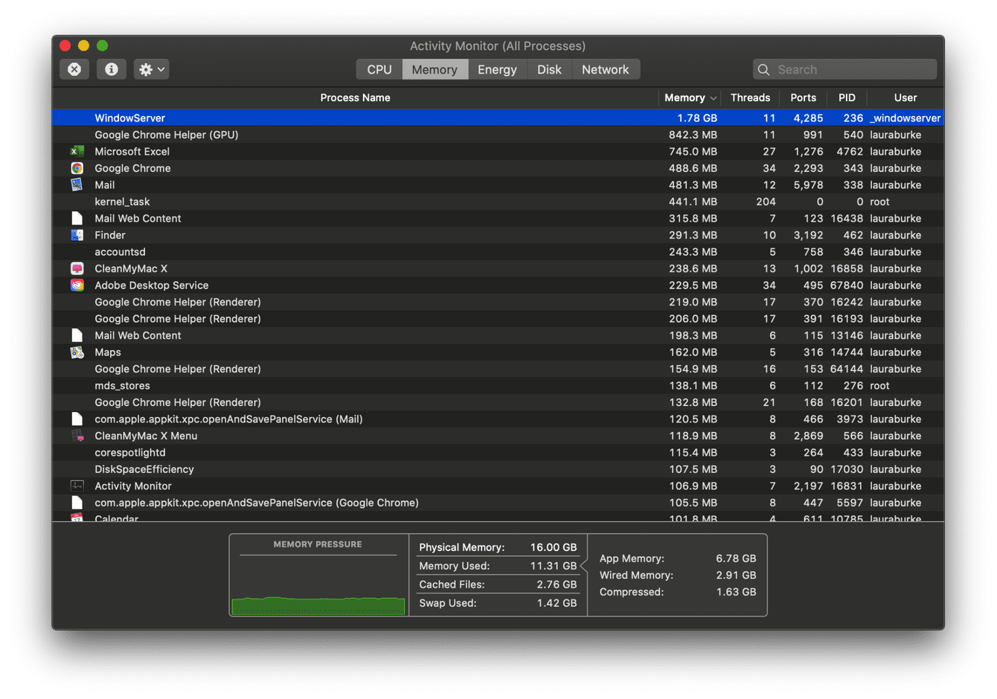The height and width of the screenshot is (699, 997).
Task: Click the Mail app icon
Action: [x=77, y=184]
